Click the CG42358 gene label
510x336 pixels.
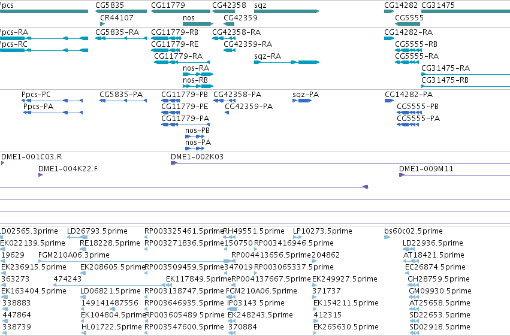click(x=229, y=5)
